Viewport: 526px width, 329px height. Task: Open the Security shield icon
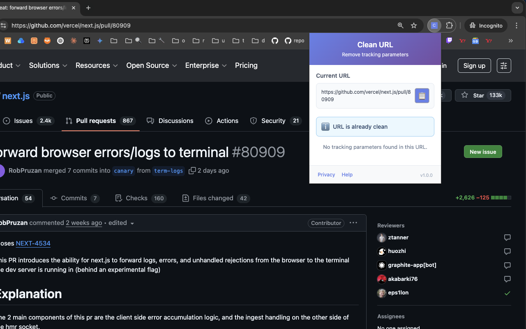click(x=253, y=120)
